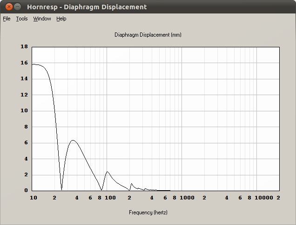The width and height of the screenshot is (296, 225).
Task: Open the Help menu
Action: [61, 19]
